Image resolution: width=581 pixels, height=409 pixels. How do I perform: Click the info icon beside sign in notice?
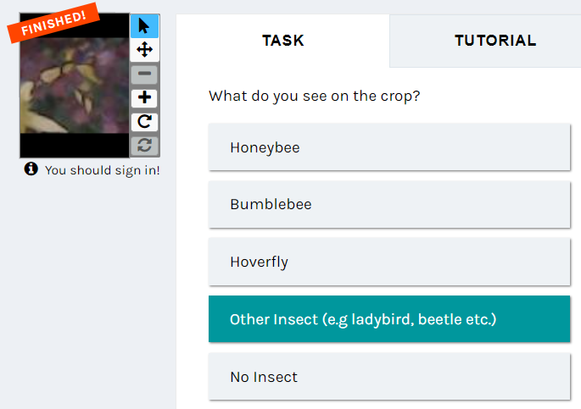31,169
